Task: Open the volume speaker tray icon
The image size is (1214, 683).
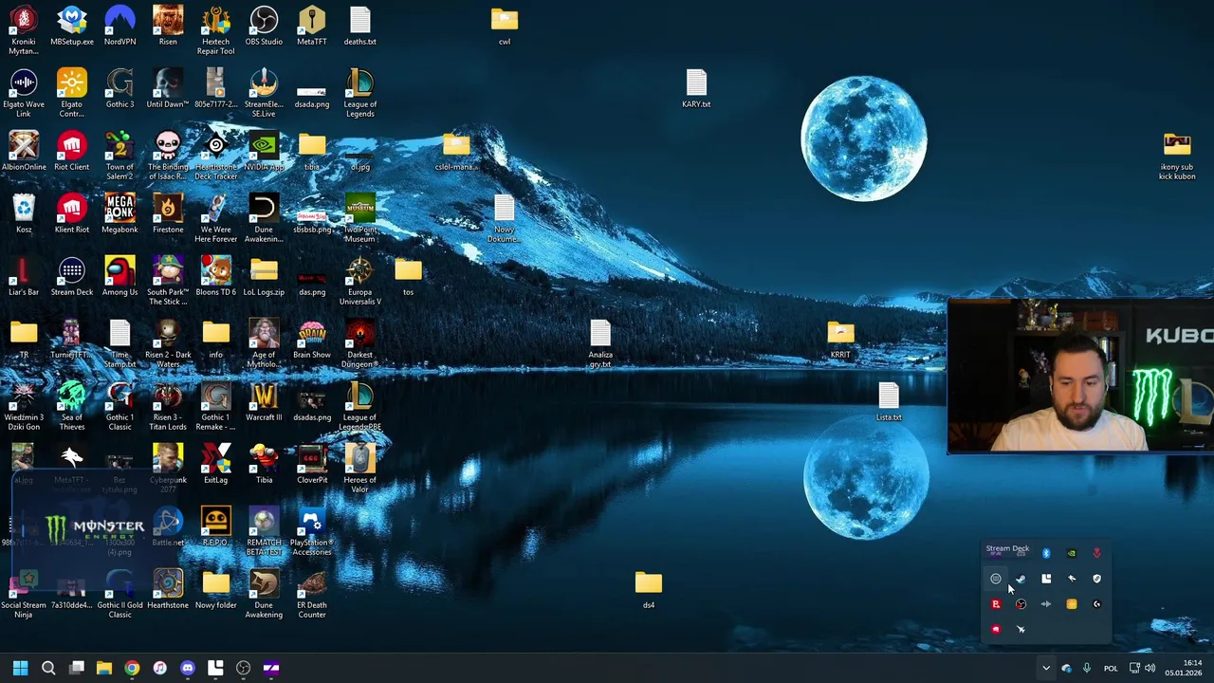Action: (x=1150, y=668)
